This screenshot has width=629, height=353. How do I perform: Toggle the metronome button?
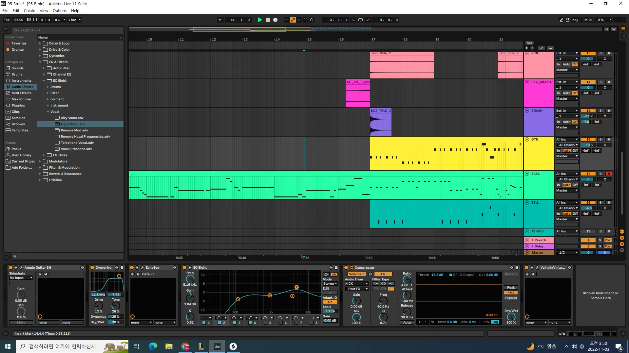pyautogui.click(x=58, y=20)
